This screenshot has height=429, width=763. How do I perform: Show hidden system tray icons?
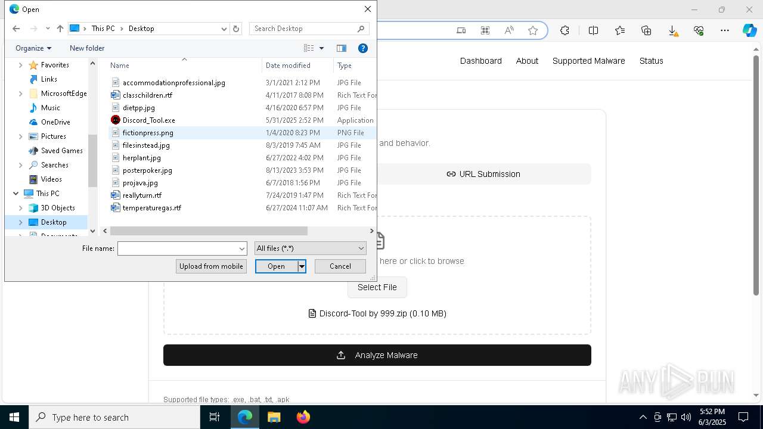pos(643,417)
